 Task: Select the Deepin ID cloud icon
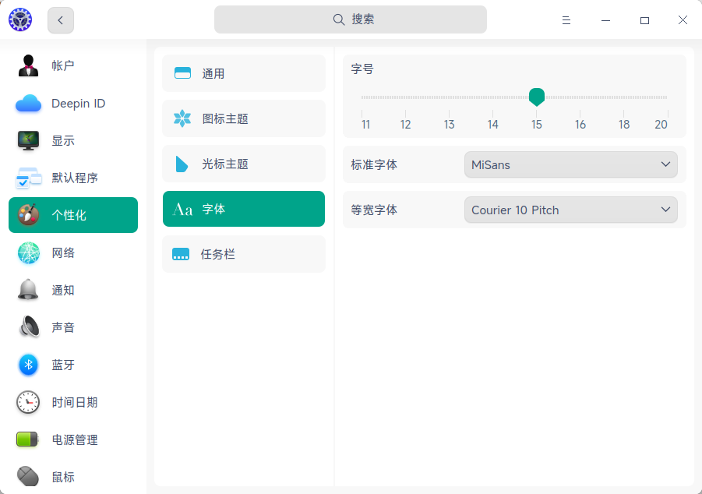28,103
